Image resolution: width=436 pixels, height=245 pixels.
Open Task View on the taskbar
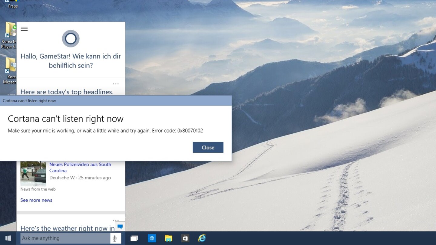click(x=134, y=238)
